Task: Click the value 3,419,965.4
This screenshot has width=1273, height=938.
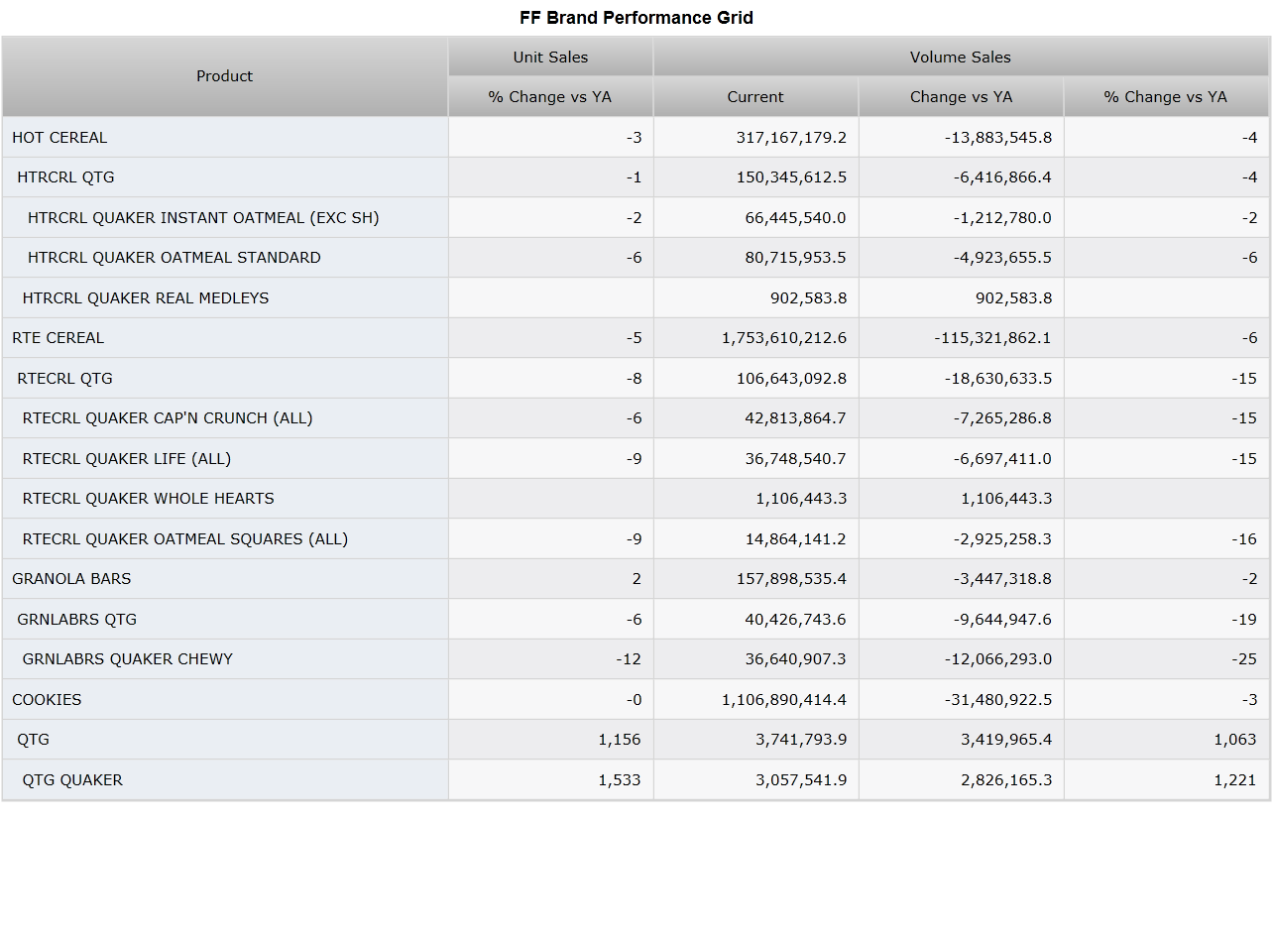Action: point(1006,740)
